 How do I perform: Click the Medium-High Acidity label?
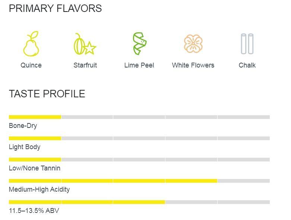click(39, 189)
